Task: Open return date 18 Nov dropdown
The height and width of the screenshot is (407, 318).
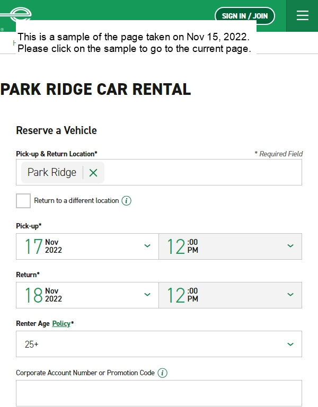Action: [x=87, y=295]
